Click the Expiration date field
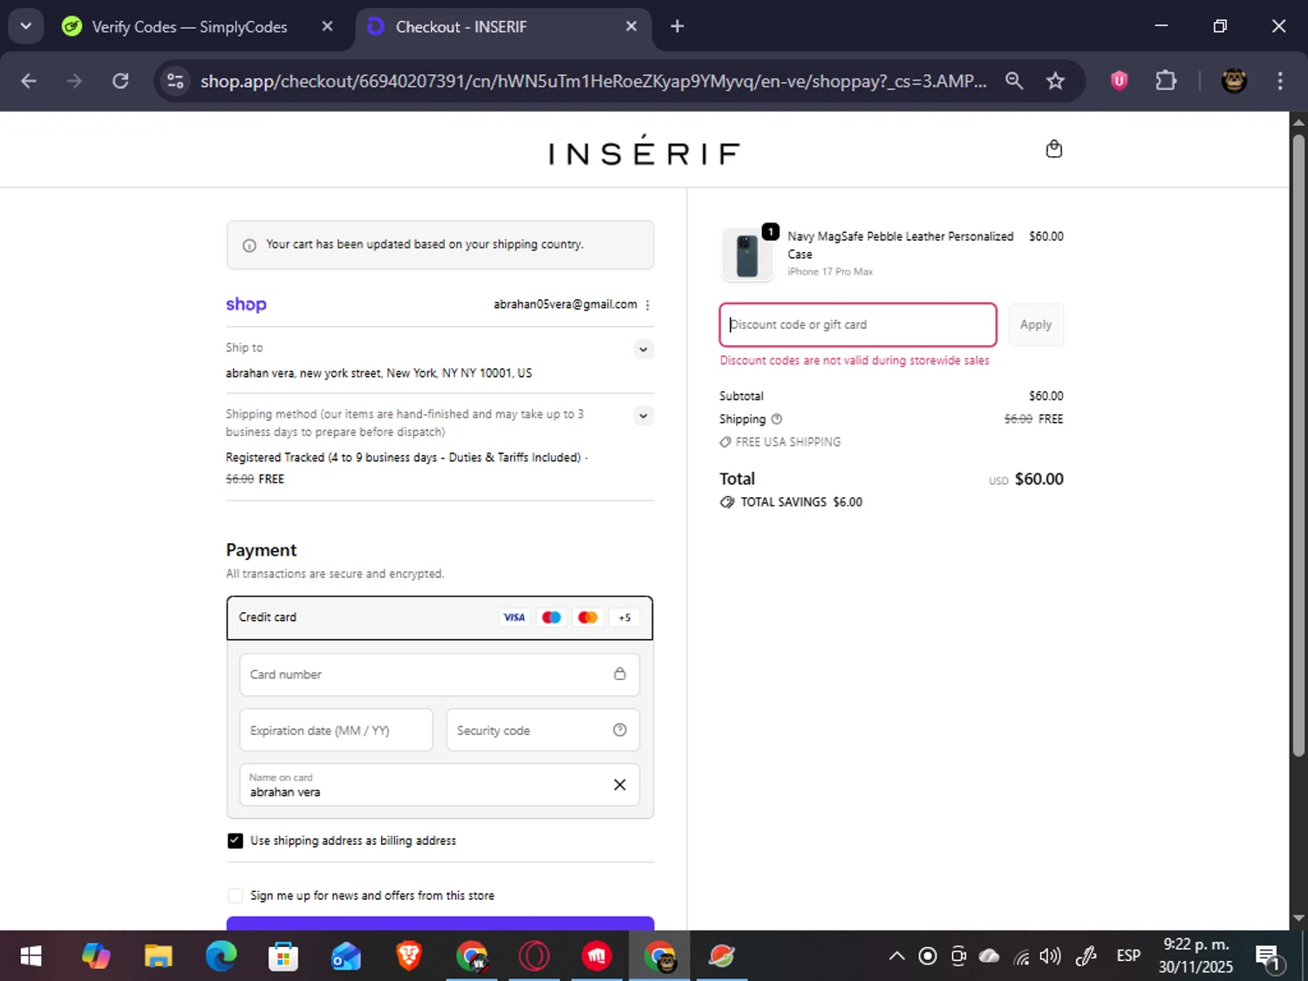This screenshot has width=1308, height=981. click(336, 730)
